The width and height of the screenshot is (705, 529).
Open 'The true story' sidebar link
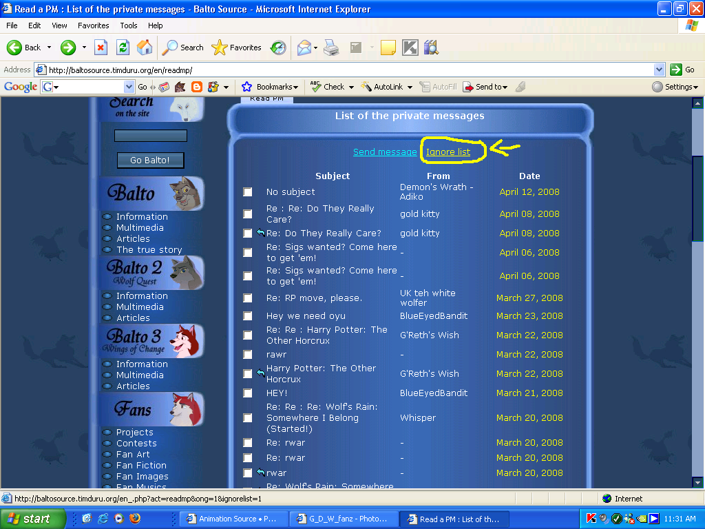pos(149,249)
